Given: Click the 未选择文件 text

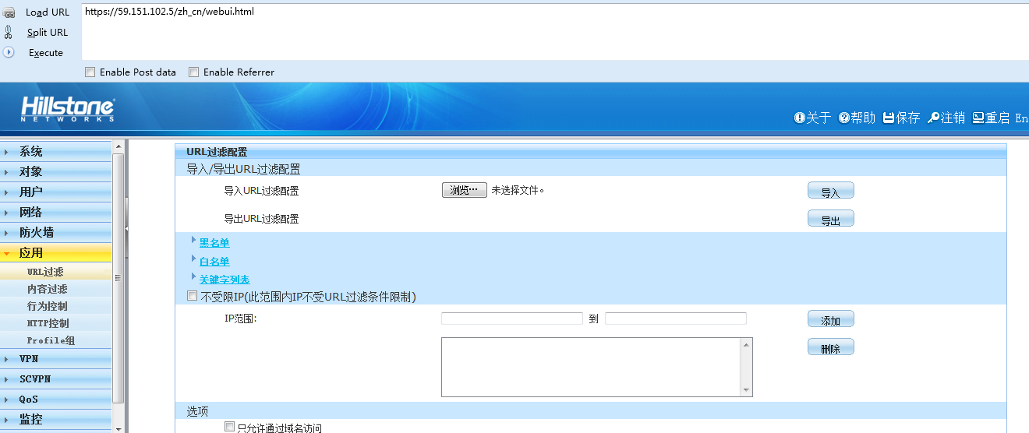Looking at the screenshot, I should pyautogui.click(x=518, y=190).
